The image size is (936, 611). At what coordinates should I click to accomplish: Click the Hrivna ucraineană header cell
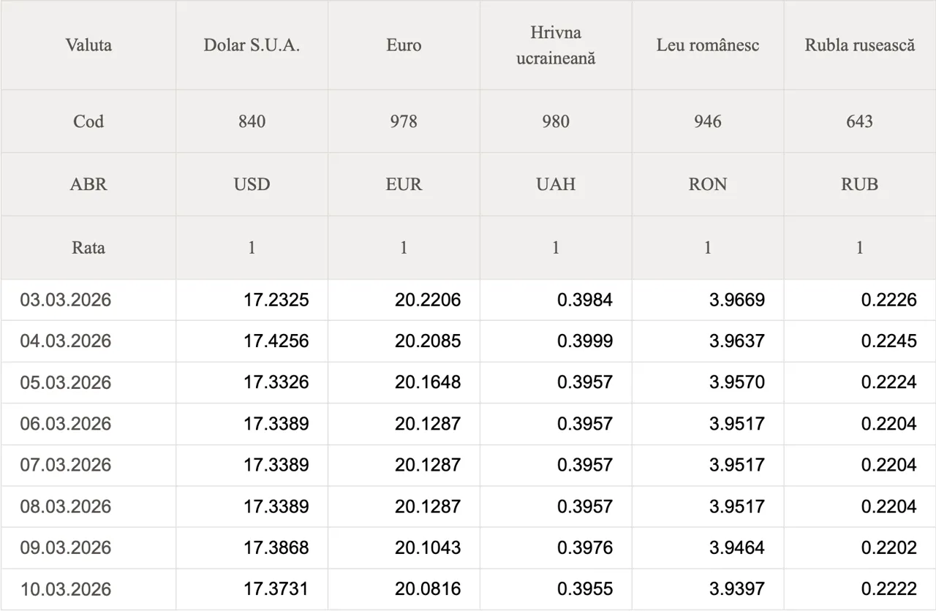[556, 45]
